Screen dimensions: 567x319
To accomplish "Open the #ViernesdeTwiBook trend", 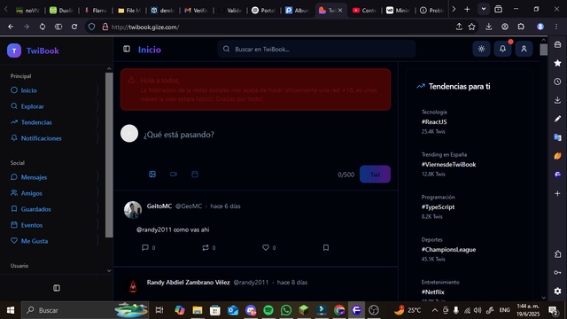I will click(448, 165).
